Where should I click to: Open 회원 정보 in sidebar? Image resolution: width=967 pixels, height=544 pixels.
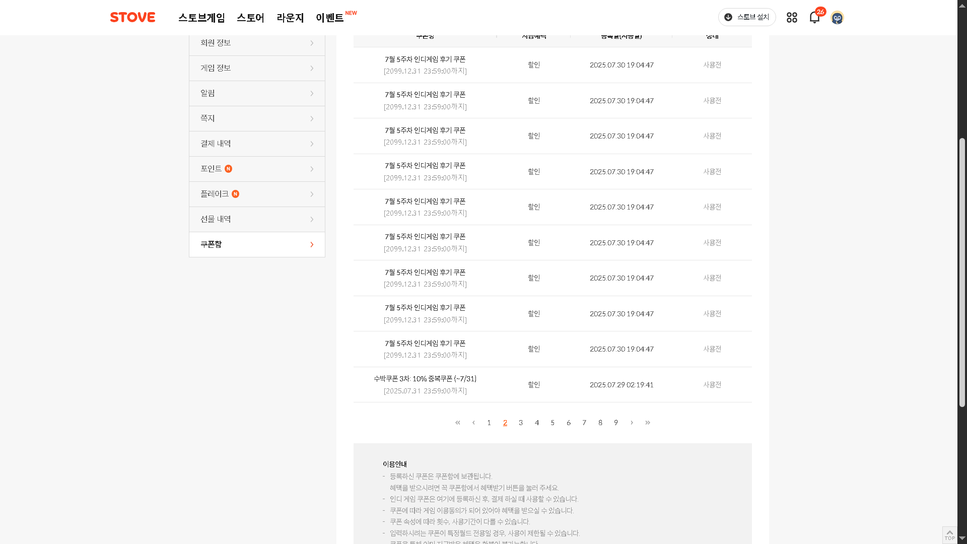257,43
